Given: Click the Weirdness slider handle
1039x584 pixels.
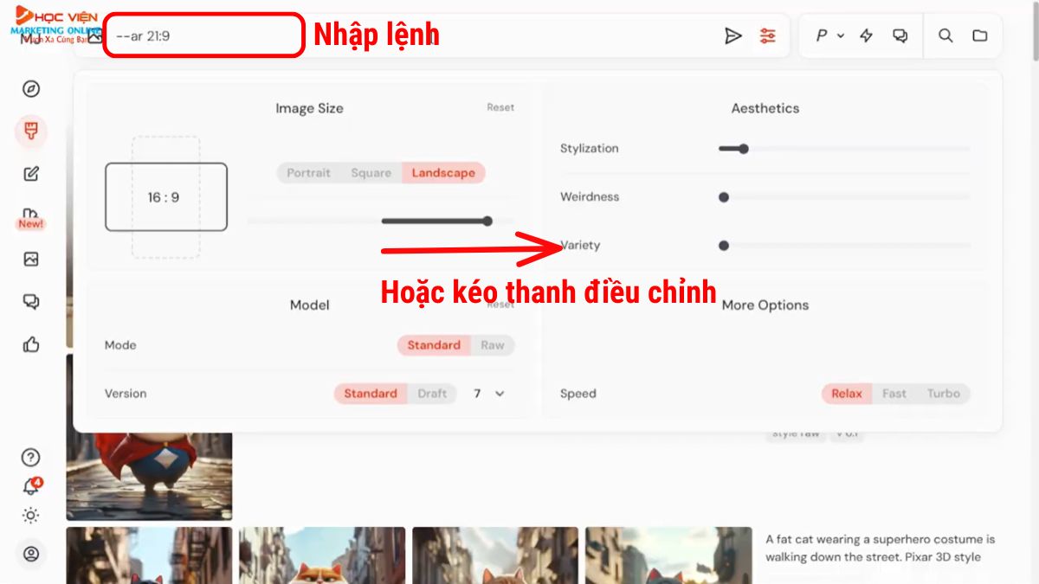Looking at the screenshot, I should click(724, 197).
